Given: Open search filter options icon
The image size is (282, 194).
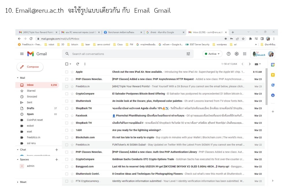Looking at the screenshot, I should coord(188,54).
